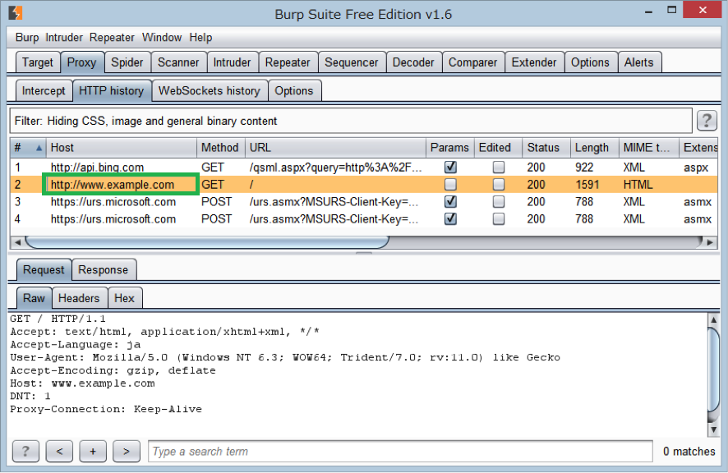Click the search help question mark button
Viewport: 728px width, 473px height.
[x=25, y=451]
